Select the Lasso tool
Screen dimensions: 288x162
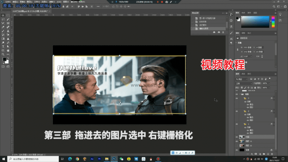3,19
